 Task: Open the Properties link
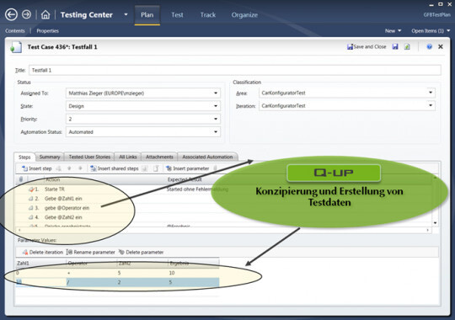point(47,31)
